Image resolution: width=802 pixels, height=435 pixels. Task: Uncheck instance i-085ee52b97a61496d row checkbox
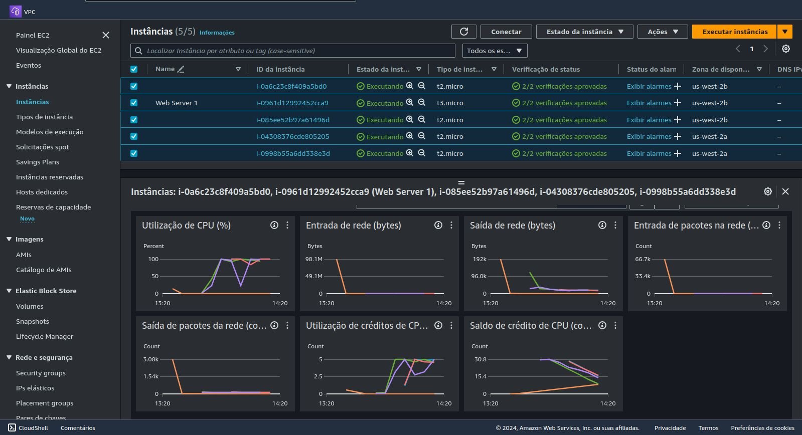point(134,120)
